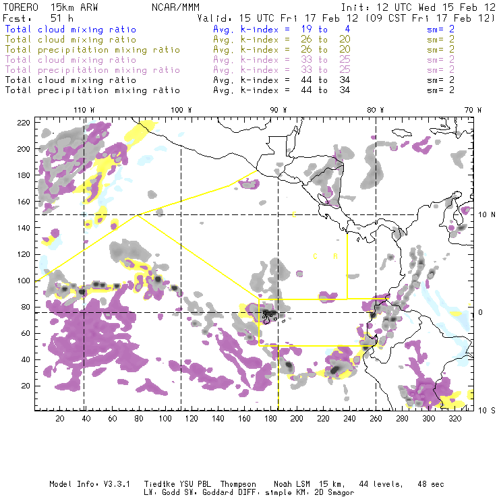Select the "Init: 12 UTC Wed 15 Feb 12" text
499x499 pixels.
click(x=418, y=7)
